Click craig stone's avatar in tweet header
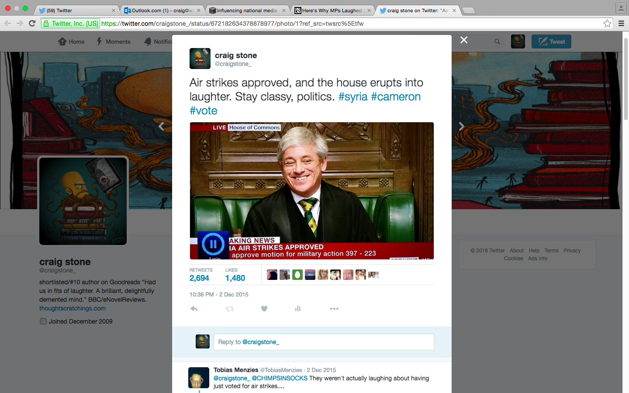The width and height of the screenshot is (629, 393). click(200, 59)
